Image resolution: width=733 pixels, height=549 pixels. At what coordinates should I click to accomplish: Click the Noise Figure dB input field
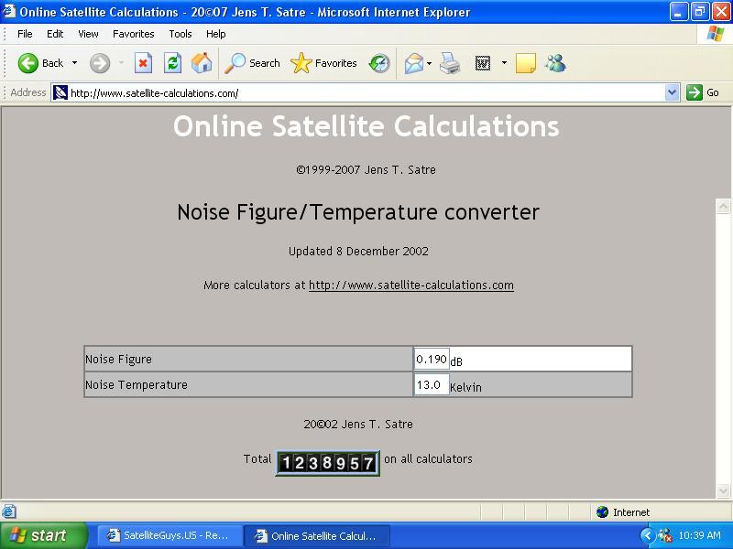tap(432, 359)
